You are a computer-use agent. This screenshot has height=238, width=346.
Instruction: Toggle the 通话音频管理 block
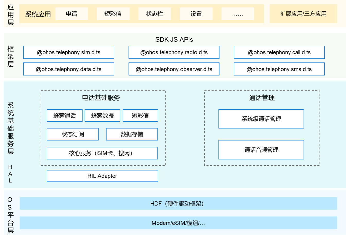coord(261,150)
